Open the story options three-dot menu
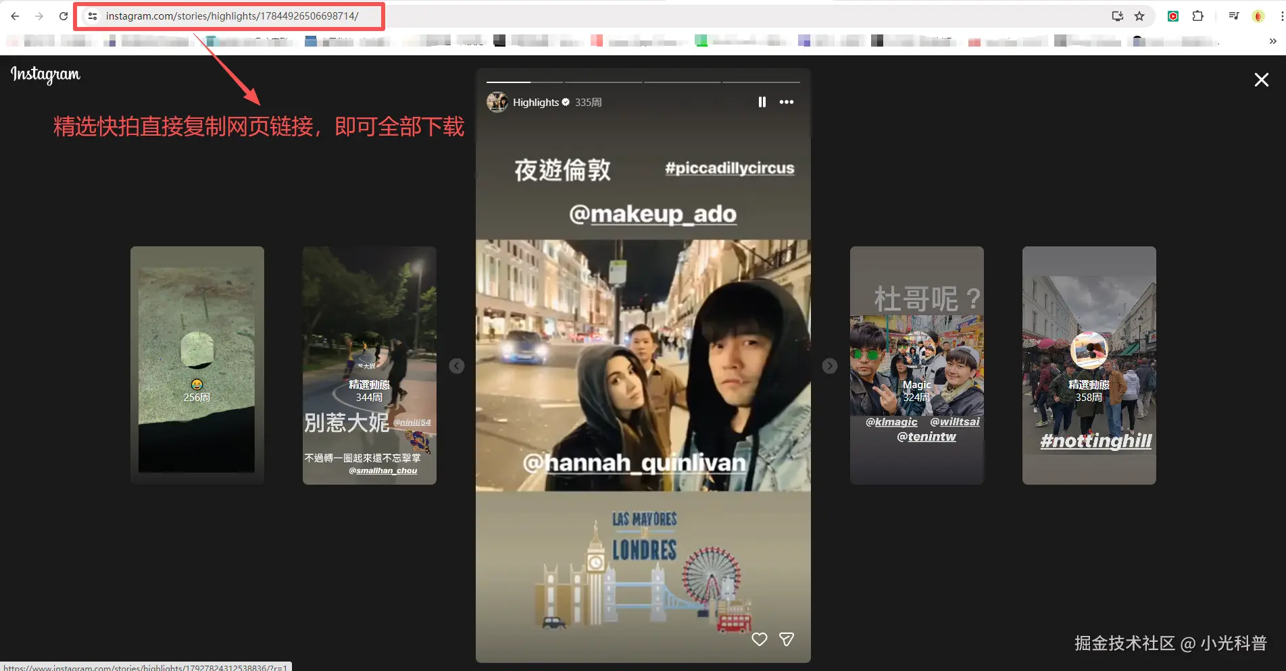 (x=786, y=102)
